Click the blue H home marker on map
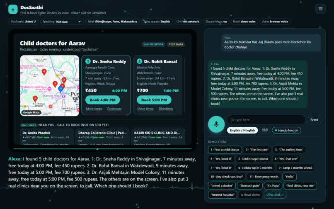 coord(61,89)
